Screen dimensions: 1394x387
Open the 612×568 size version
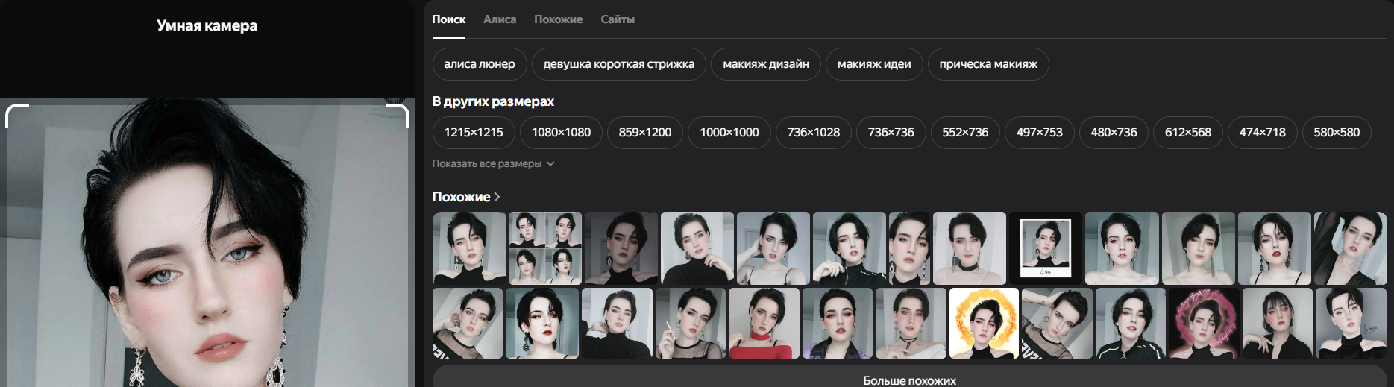(1188, 133)
